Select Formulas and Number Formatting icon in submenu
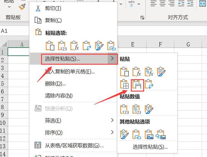The image size is (207, 157). click(x=149, y=72)
